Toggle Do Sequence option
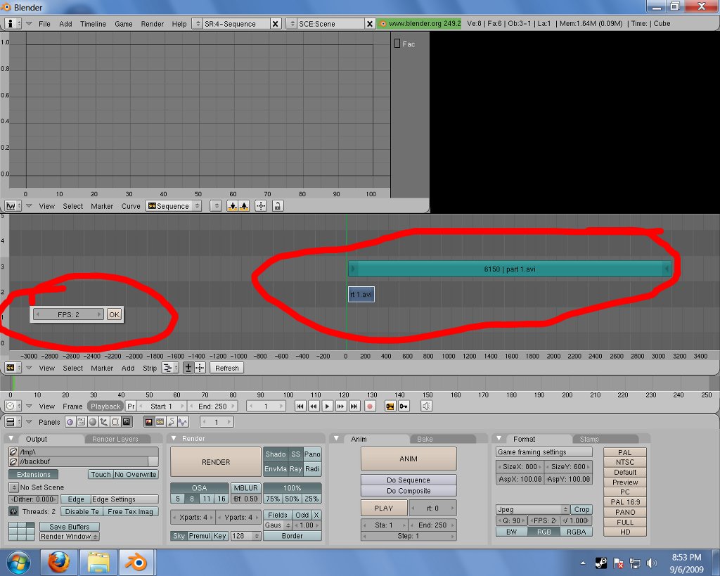 (409, 480)
